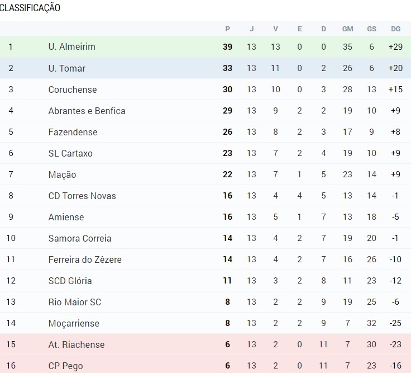This screenshot has height=373, width=411.
Task: Select Ferreira do Zêzere team name
Action: click(x=85, y=259)
